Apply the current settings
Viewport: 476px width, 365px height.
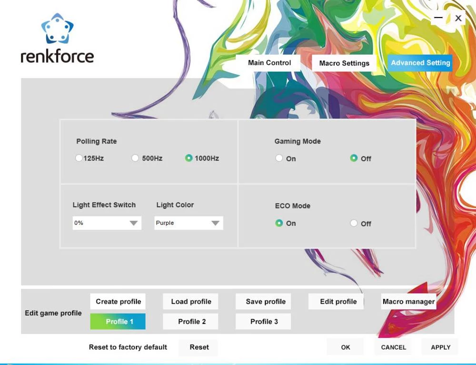pyautogui.click(x=440, y=347)
